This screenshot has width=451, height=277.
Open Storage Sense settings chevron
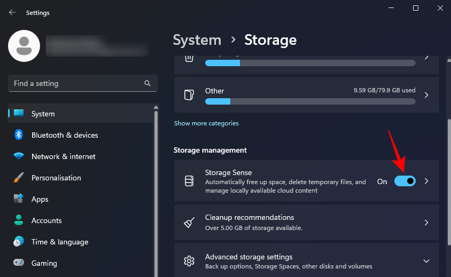tap(426, 181)
